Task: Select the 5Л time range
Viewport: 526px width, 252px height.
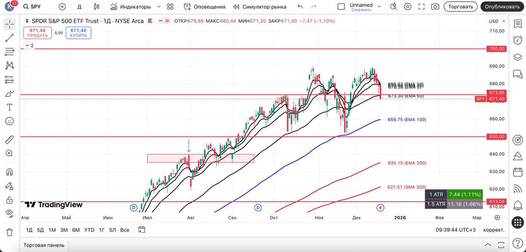Action: pyautogui.click(x=113, y=230)
